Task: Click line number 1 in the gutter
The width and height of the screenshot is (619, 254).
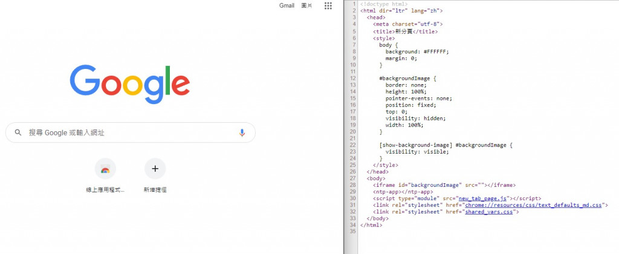Action: [354, 4]
